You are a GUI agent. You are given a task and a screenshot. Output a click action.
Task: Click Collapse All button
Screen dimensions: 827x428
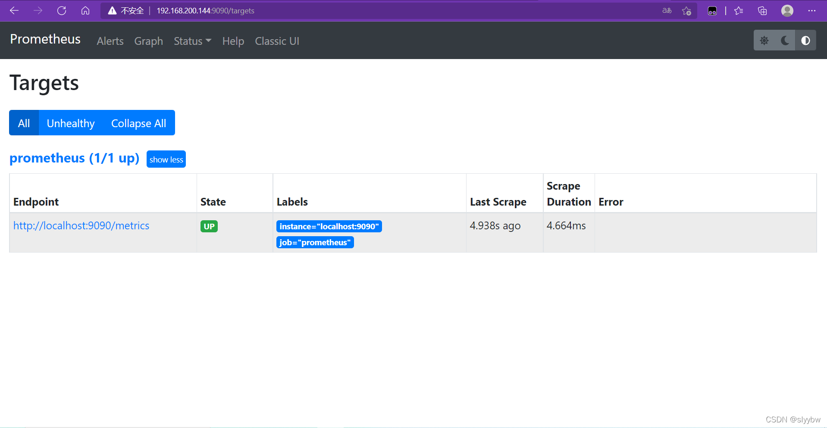[x=138, y=123]
